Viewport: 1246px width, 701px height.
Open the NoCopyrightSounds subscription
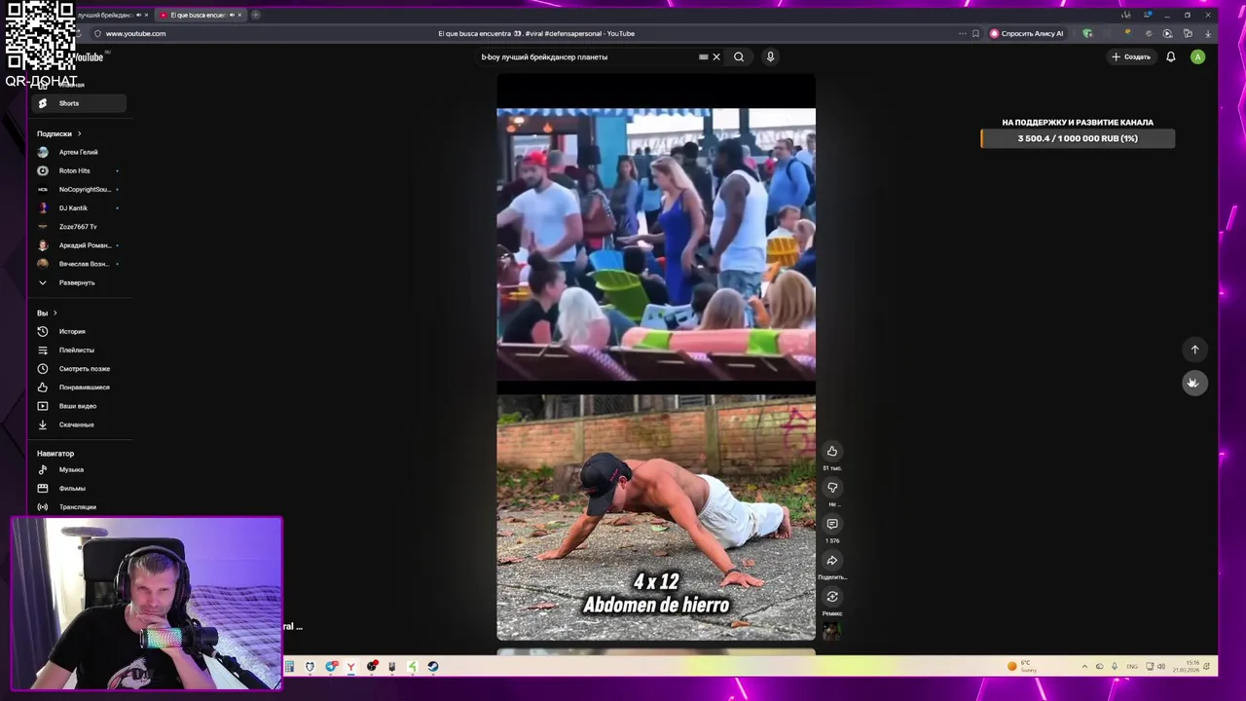[80, 189]
